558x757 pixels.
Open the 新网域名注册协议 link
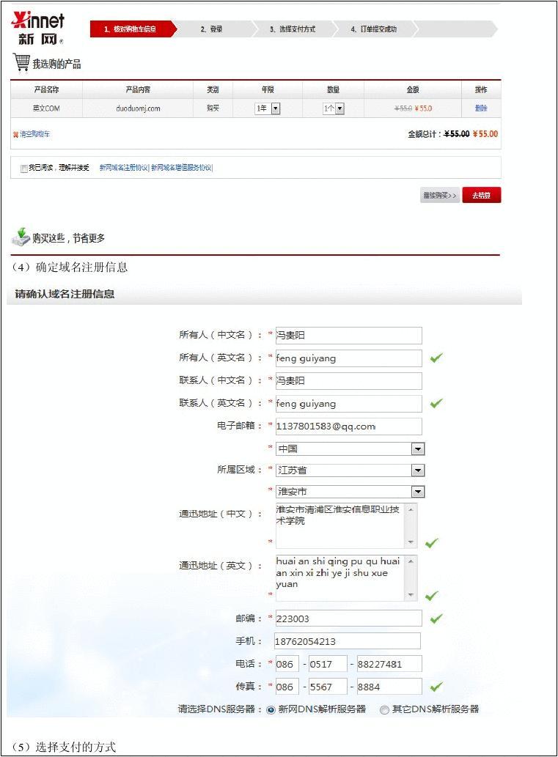[x=124, y=168]
